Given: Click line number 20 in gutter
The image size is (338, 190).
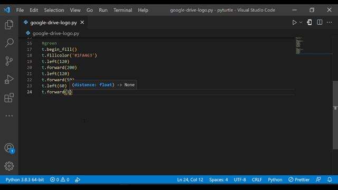Looking at the screenshot, I should pos(30,68).
